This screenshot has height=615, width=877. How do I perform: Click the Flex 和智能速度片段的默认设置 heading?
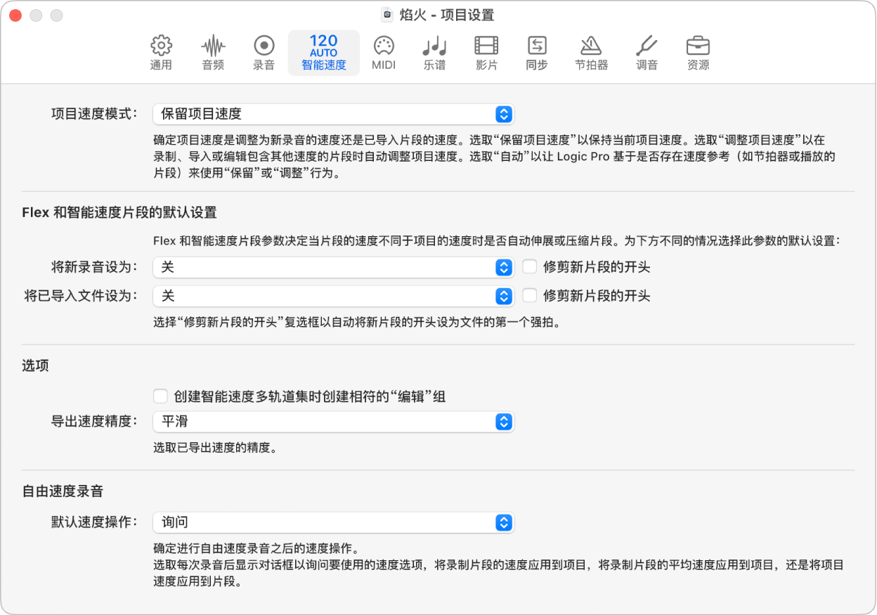(119, 212)
